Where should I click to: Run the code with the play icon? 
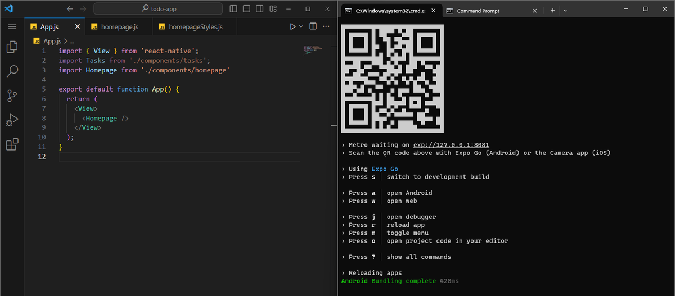click(x=292, y=26)
